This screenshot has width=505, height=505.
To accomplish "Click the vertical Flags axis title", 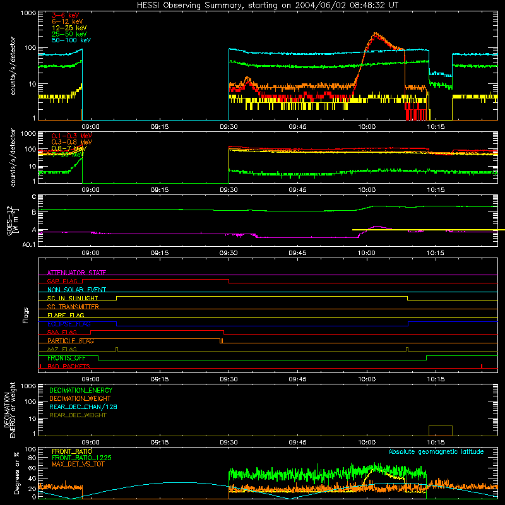I will click(x=26, y=315).
